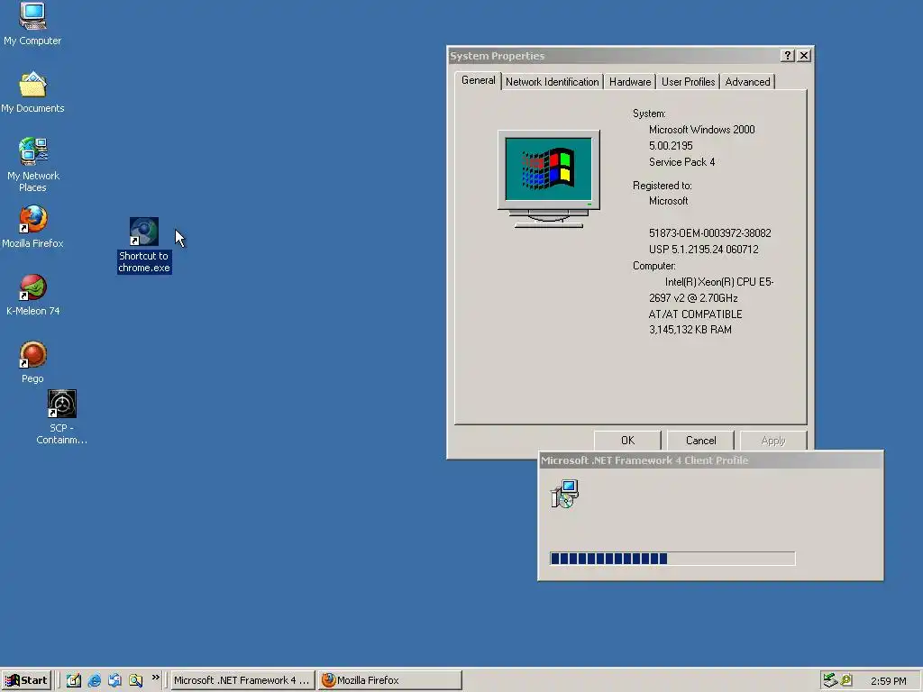923x692 pixels.
Task: Click the Service Pack 4 text
Action: pyautogui.click(x=681, y=162)
